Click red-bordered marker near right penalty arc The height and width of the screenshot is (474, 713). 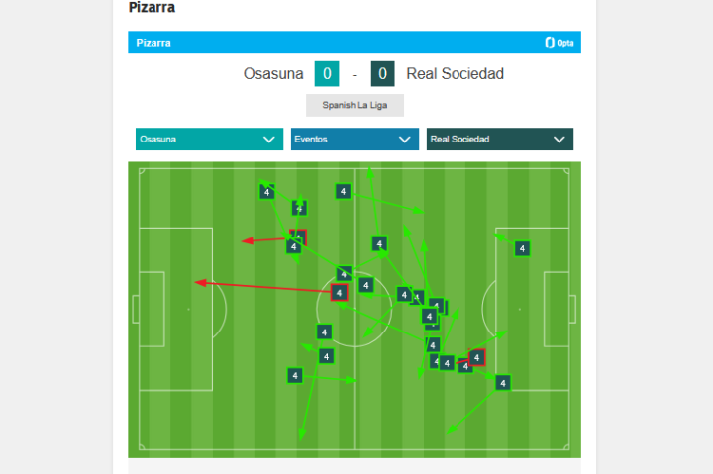477,357
